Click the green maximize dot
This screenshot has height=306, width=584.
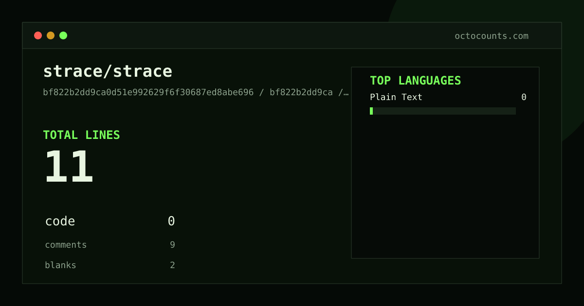63,35
